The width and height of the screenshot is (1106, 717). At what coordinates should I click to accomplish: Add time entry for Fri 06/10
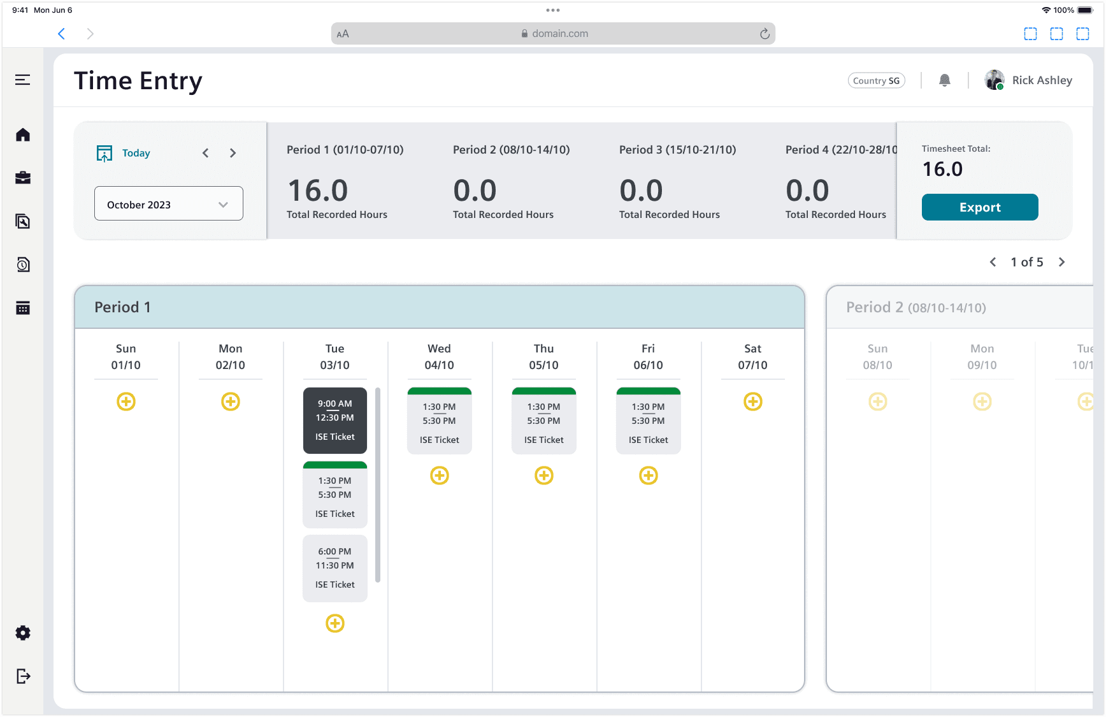[649, 475]
